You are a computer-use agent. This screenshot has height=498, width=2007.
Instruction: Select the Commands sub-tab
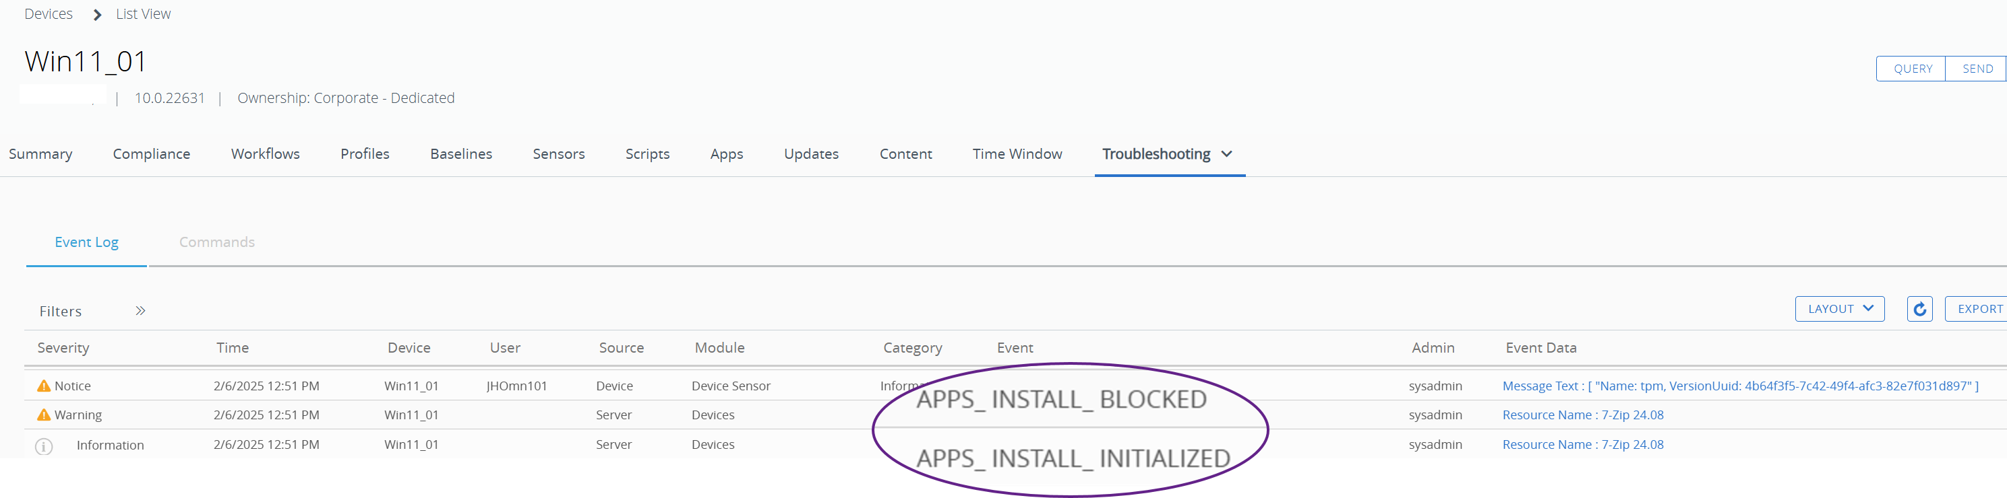click(216, 242)
